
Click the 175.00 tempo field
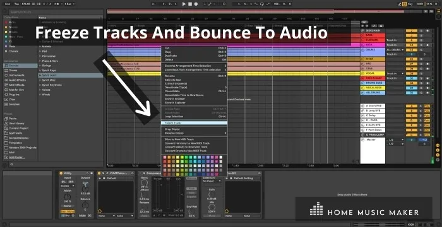point(26,4)
